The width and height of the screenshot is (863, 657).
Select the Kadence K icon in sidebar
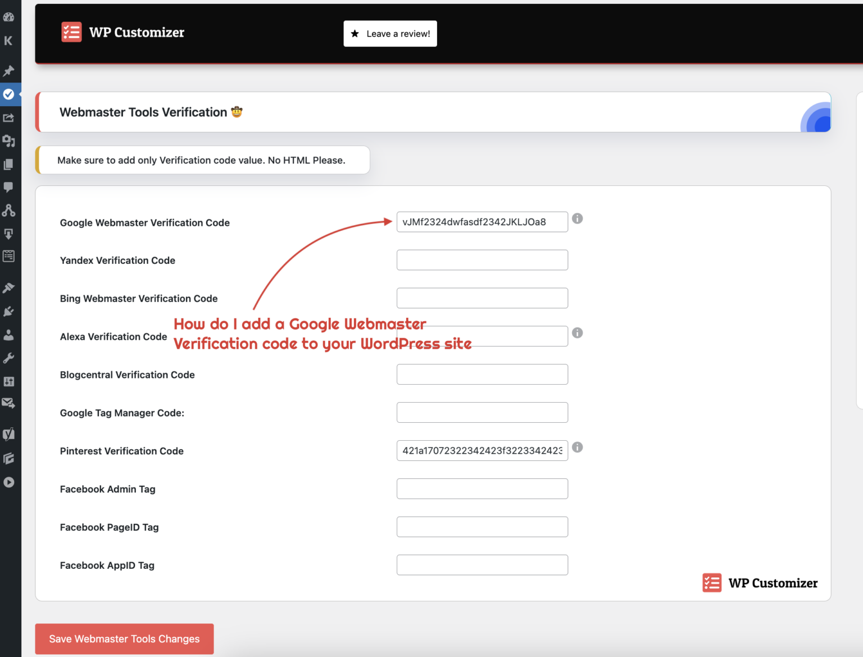(9, 40)
